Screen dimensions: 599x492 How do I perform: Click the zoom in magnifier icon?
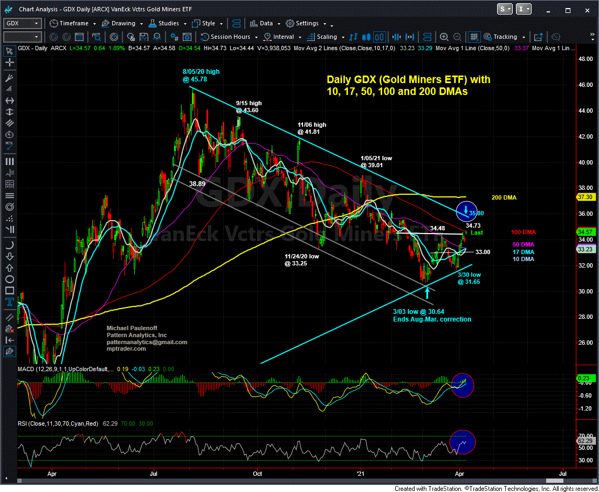tap(444, 37)
